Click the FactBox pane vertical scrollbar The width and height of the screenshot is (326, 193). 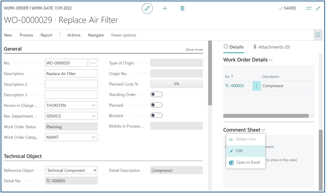tap(321, 160)
